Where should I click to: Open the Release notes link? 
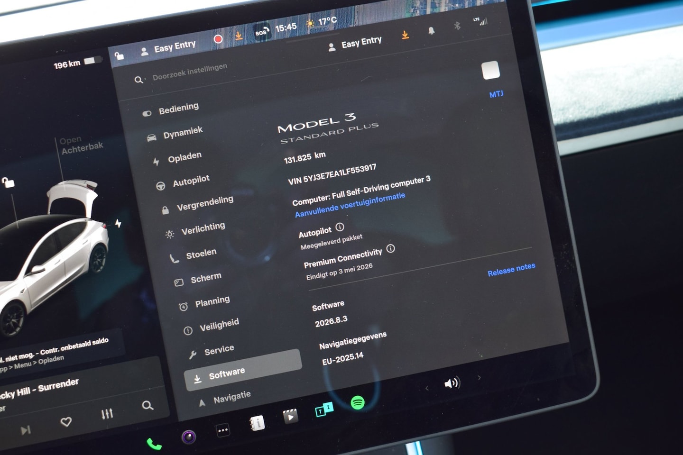coord(511,269)
